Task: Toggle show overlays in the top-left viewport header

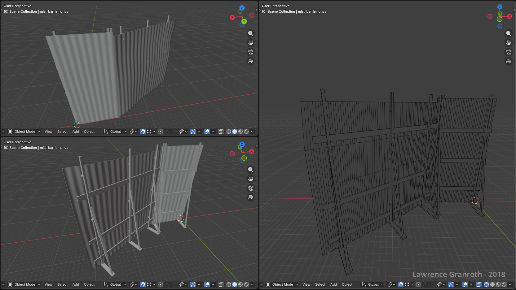Action: [x=207, y=132]
